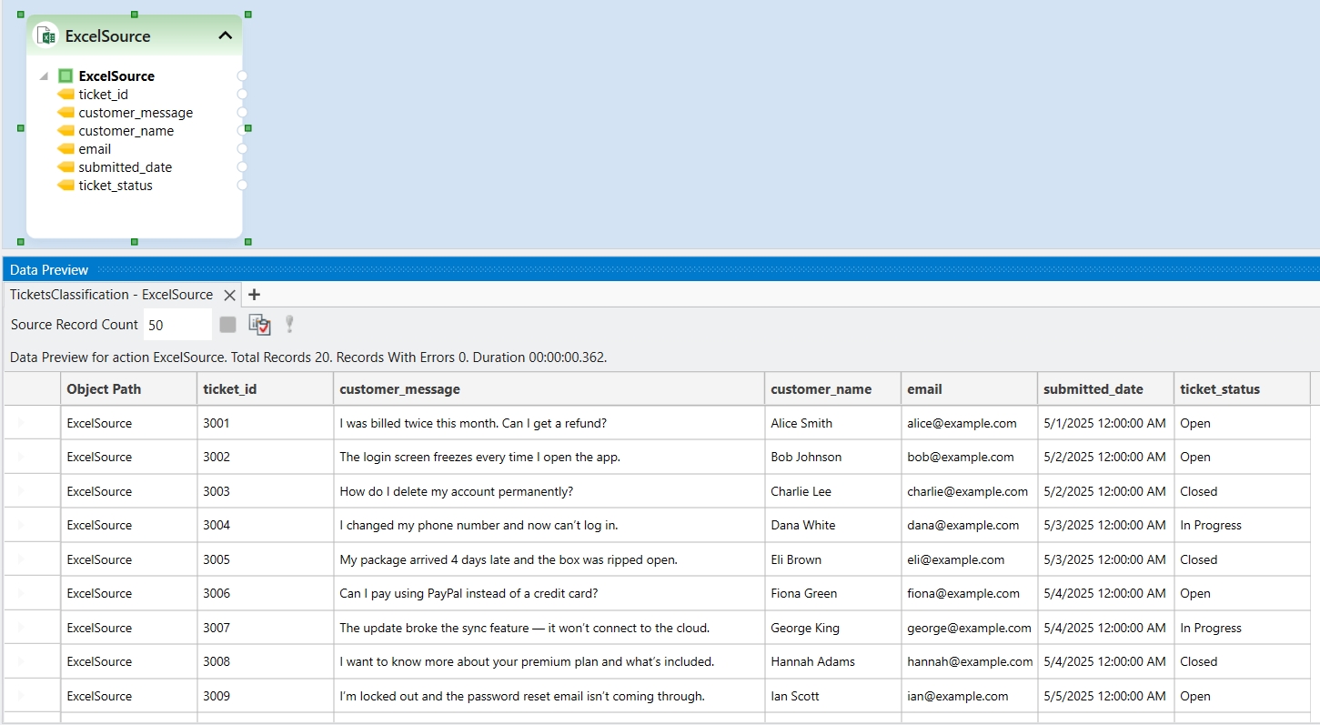Click the output port circle next to ticket_status
Viewport: 1320px width, 725px height.
coord(242,186)
